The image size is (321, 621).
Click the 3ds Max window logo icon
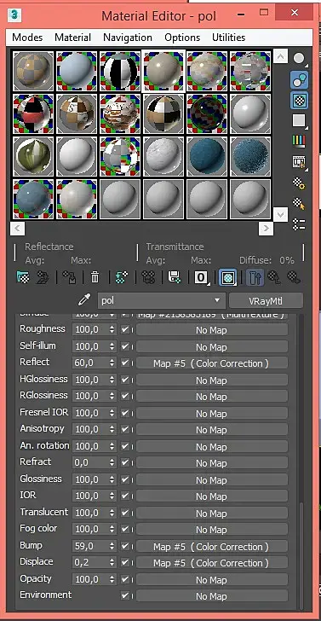(14, 16)
